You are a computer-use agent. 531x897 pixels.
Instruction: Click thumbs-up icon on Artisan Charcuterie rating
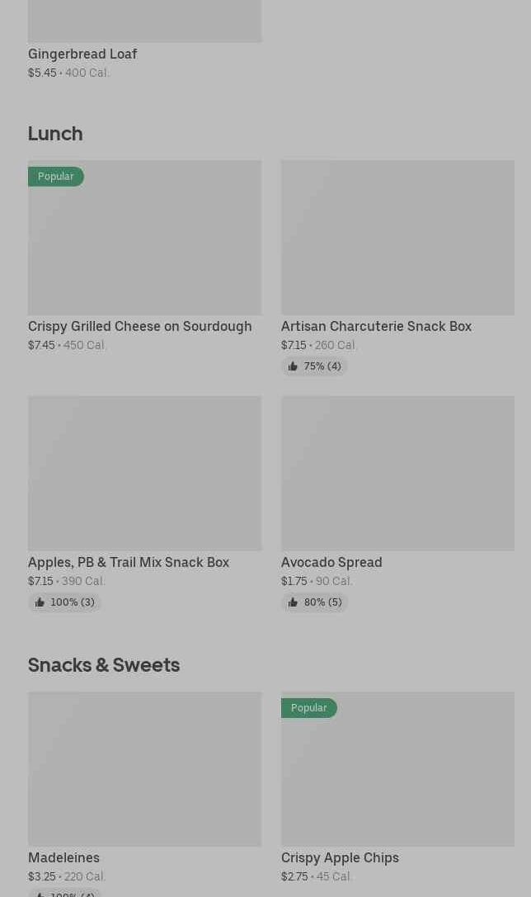[x=293, y=366]
